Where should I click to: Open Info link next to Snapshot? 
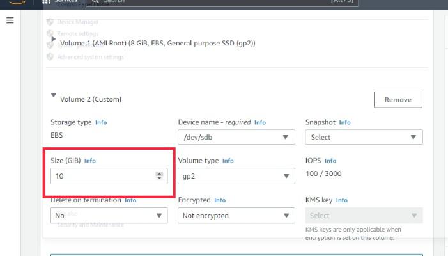(x=344, y=122)
